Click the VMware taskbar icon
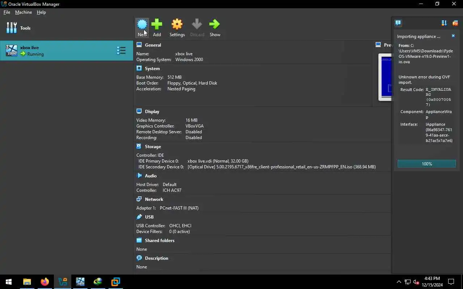The image size is (463, 289). (x=116, y=282)
